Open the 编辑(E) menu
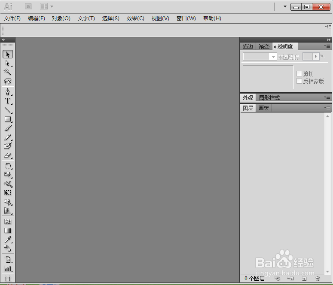333x285 pixels. coord(37,18)
